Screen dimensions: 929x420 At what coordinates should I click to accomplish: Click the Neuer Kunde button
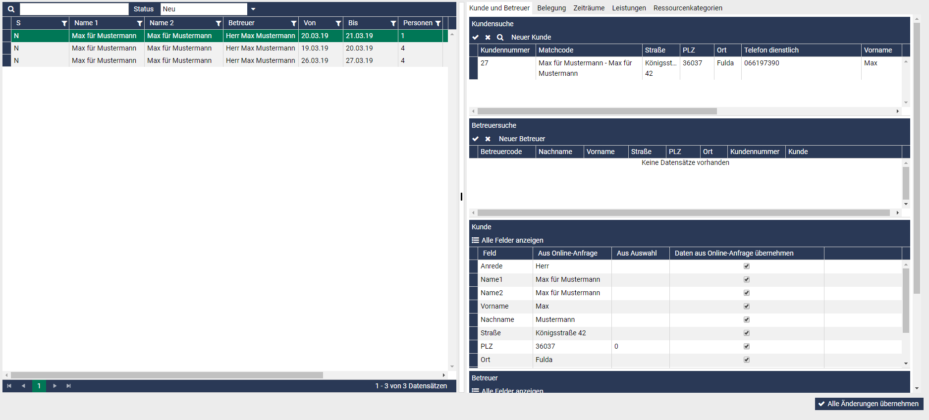tap(531, 37)
